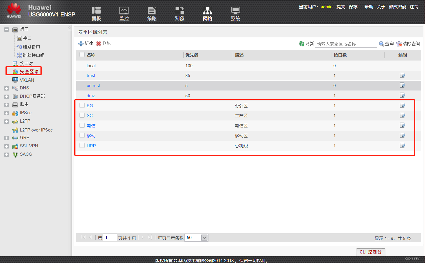Click the 删除 red cross icon

tap(99, 44)
